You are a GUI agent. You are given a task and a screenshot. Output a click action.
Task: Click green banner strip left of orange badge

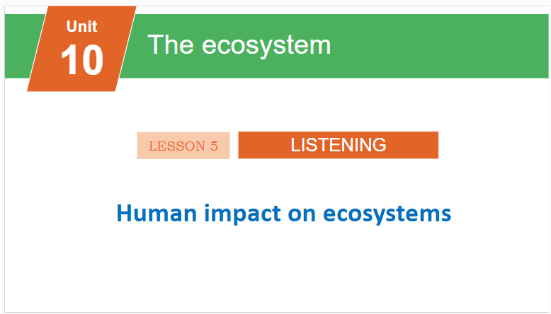point(21,46)
